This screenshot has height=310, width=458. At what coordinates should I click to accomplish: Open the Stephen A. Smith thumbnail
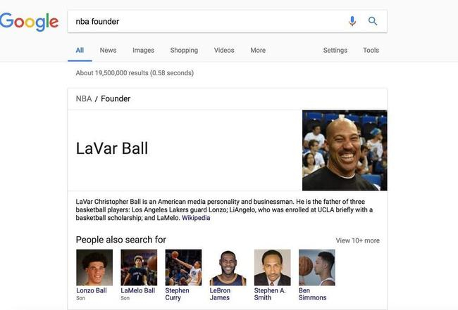(272, 267)
